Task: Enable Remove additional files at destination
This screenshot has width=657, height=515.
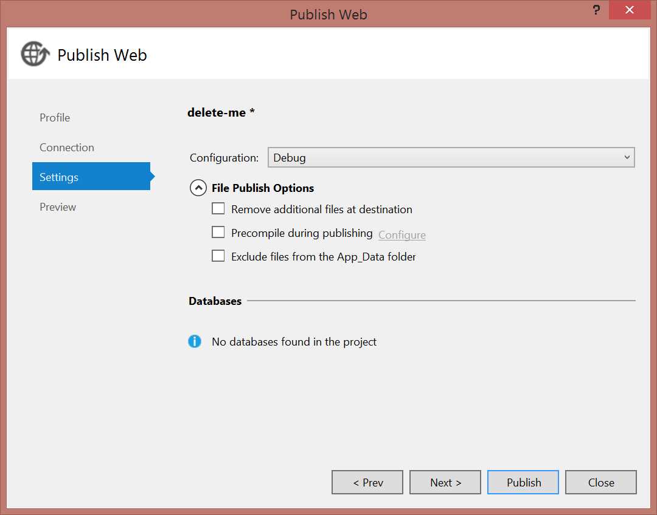Action: click(218, 208)
